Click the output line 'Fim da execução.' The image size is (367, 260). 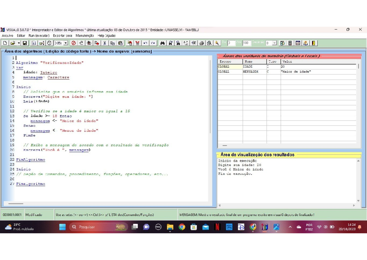tap(235, 174)
